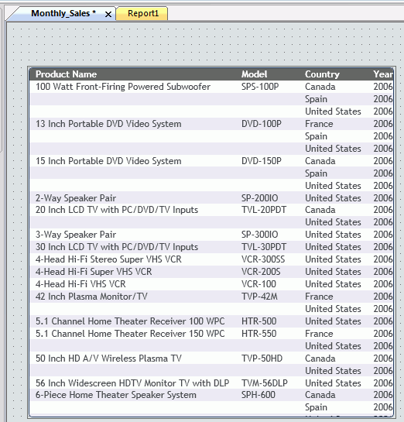
Task: Click France in the TVP-42M row
Action: point(319,297)
